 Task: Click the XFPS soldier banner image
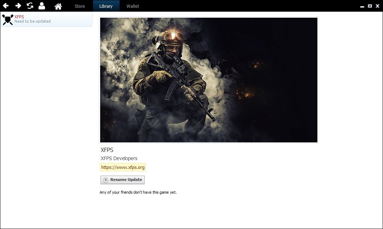click(x=209, y=80)
